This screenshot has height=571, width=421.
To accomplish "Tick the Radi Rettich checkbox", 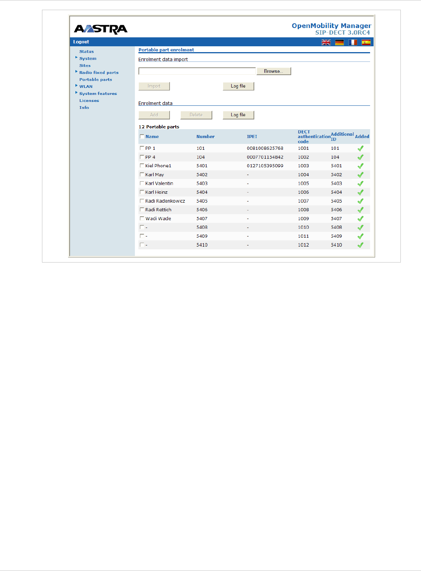I will tap(142, 209).
